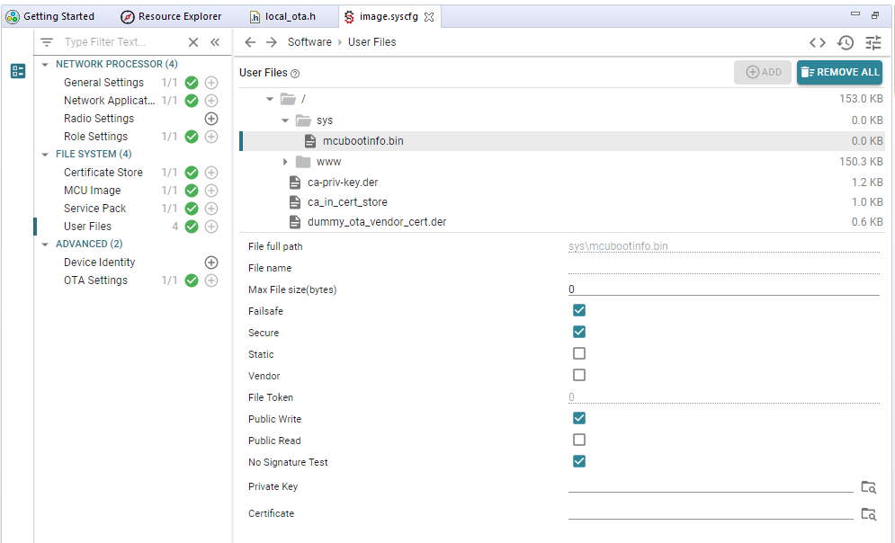Image resolution: width=895 pixels, height=543 pixels.
Task: Open the preferences sliders icon
Action: point(873,42)
